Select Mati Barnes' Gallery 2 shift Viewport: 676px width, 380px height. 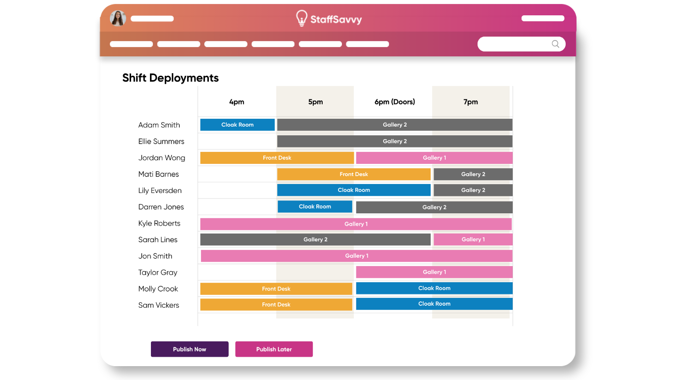[473, 174]
